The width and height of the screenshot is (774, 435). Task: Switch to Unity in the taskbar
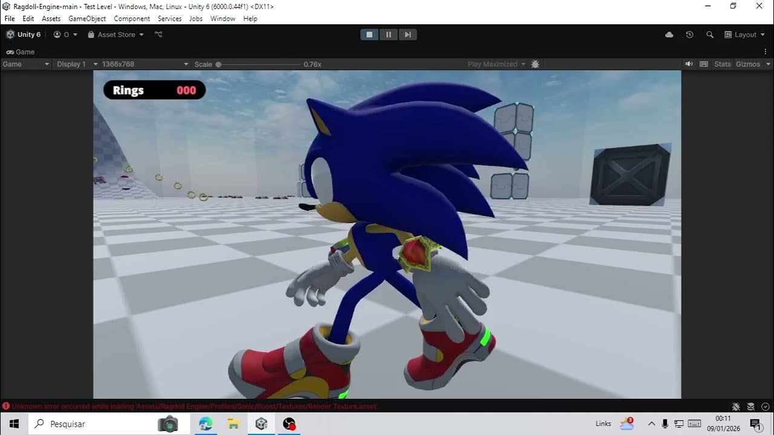pyautogui.click(x=261, y=424)
